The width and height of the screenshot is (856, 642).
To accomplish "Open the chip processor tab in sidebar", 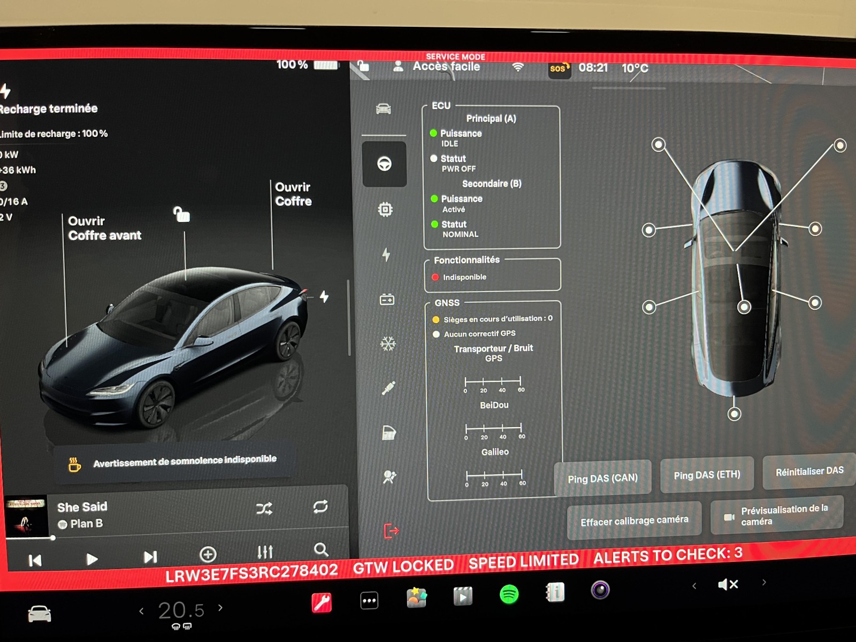I will [x=385, y=209].
